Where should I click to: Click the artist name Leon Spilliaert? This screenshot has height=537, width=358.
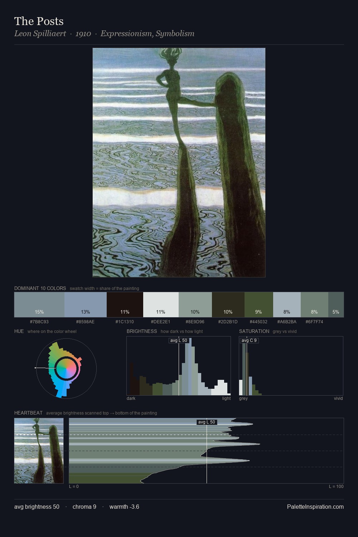(40, 34)
